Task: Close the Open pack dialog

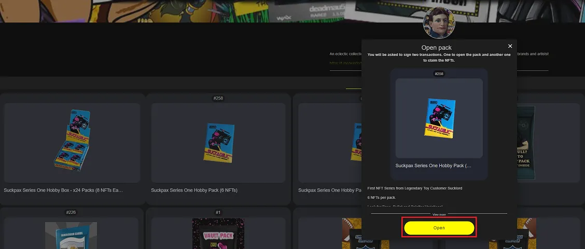Action: pyautogui.click(x=510, y=46)
